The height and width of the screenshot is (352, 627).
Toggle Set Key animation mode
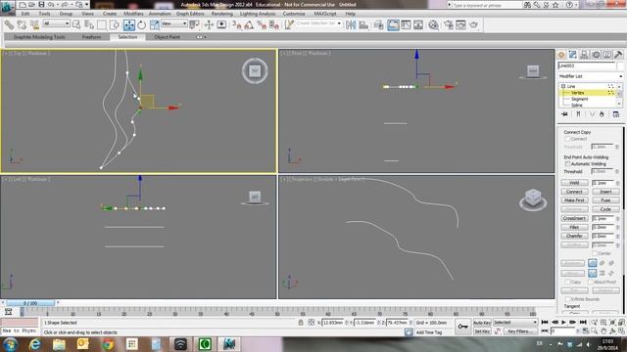point(482,331)
